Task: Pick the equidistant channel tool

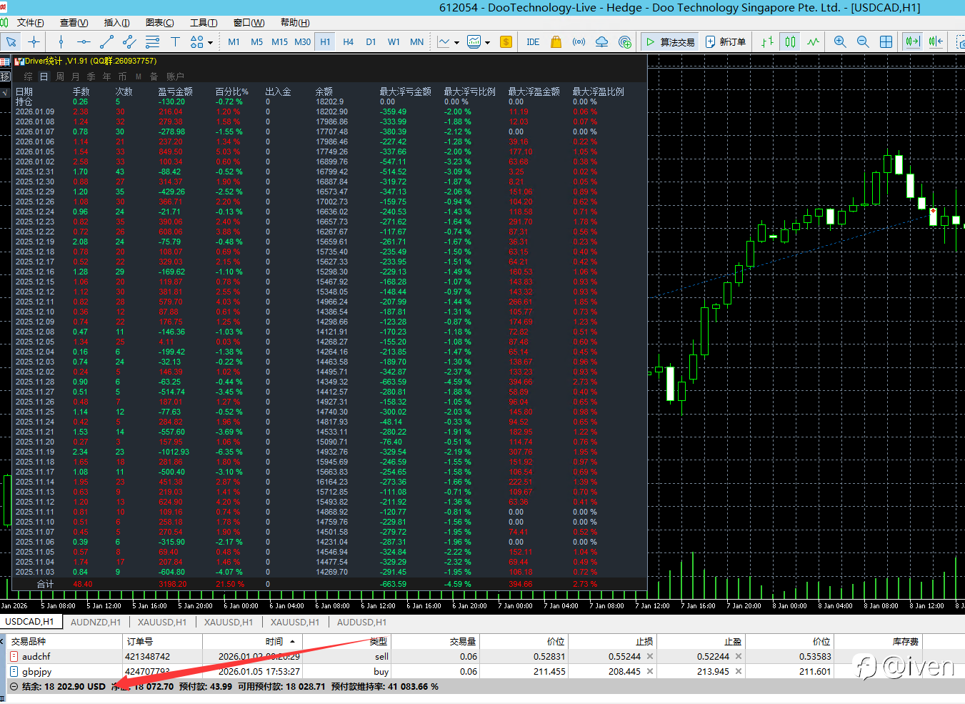Action: [129, 41]
